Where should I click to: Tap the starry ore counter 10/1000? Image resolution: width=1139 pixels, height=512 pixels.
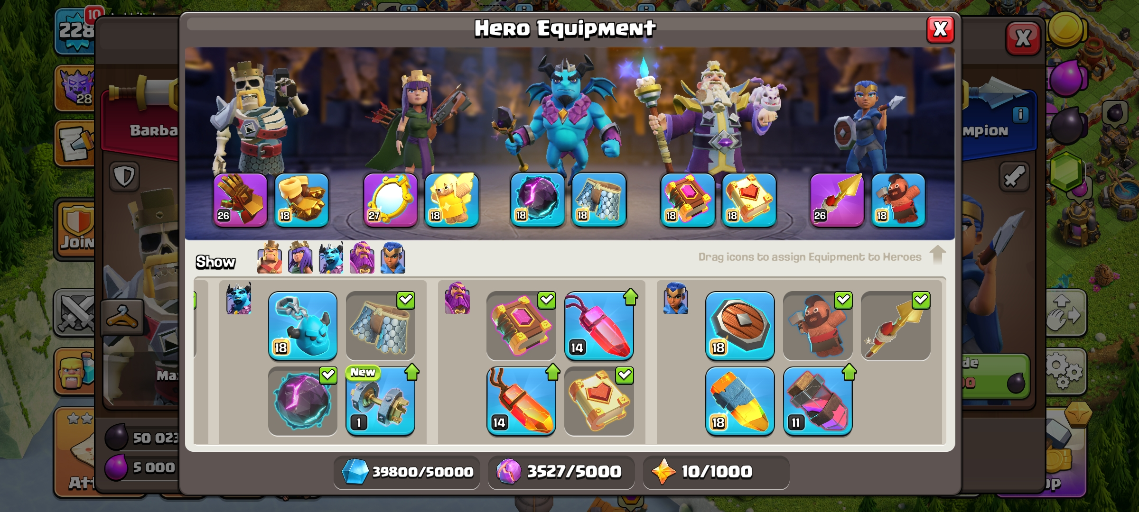click(x=716, y=472)
